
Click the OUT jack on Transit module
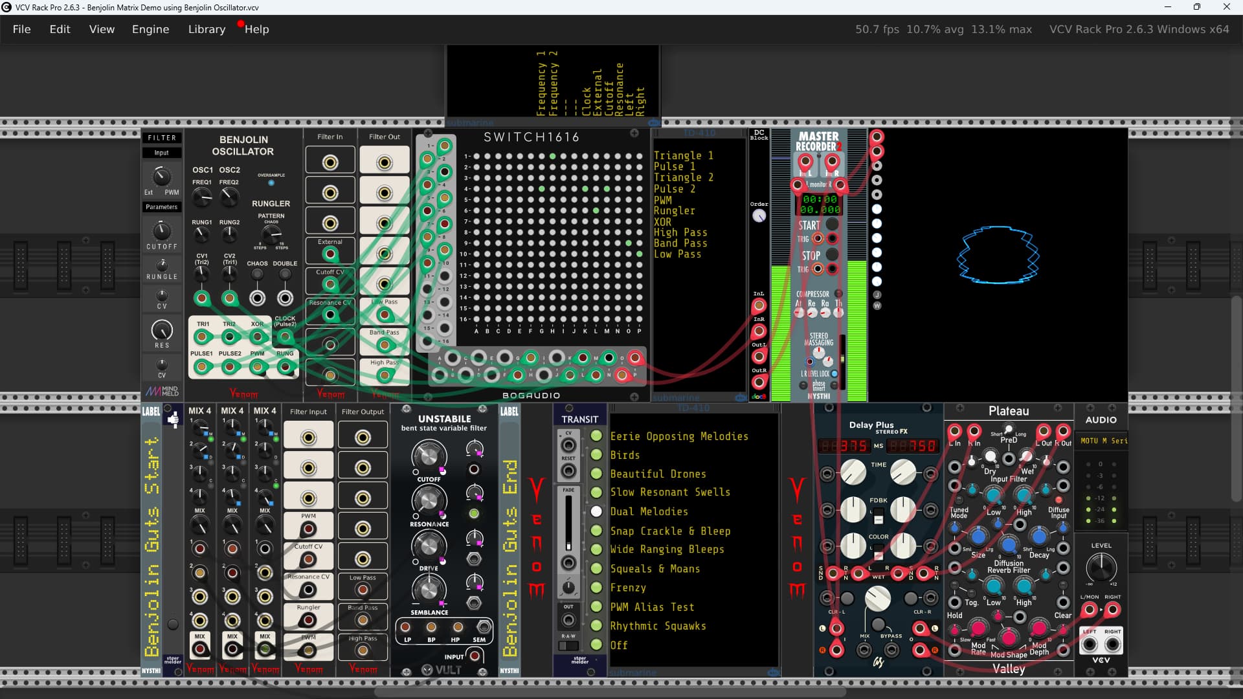[568, 621]
